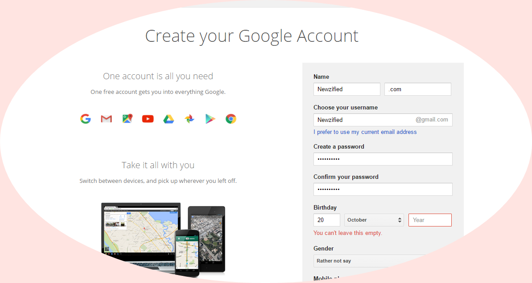532x283 pixels.
Task: Select the "Confirm your password" field
Action: pyautogui.click(x=383, y=189)
